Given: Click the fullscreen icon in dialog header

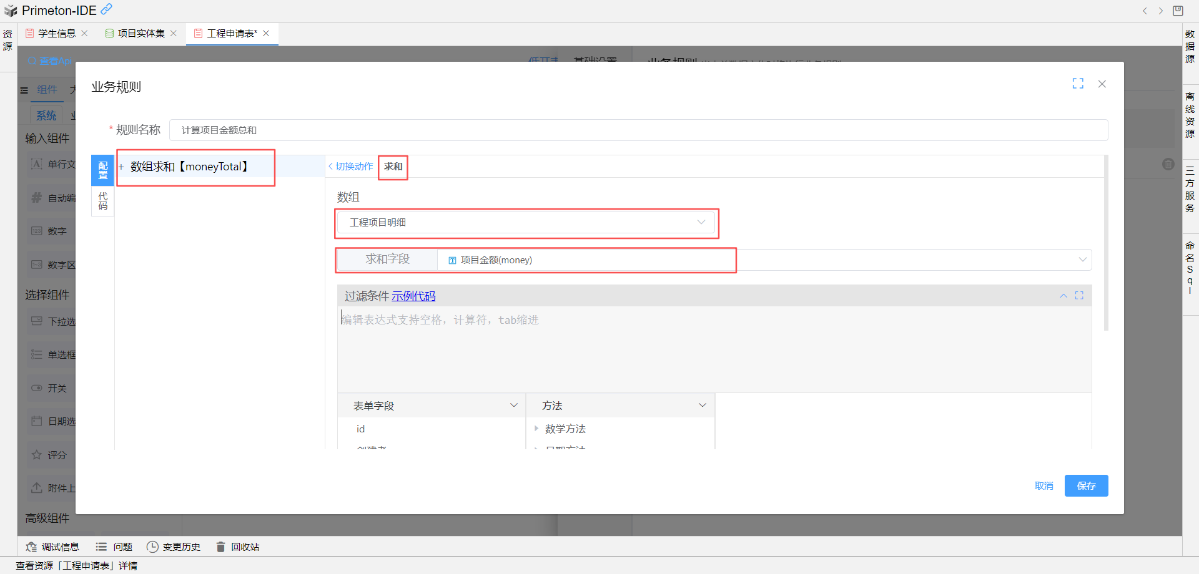Looking at the screenshot, I should [1078, 84].
